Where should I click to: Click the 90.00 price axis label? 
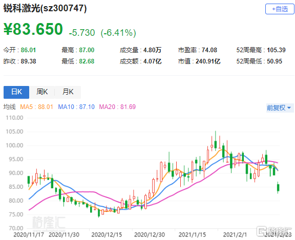[x=16, y=173]
